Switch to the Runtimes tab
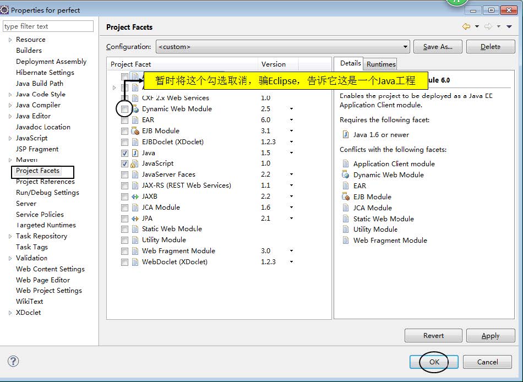The height and width of the screenshot is (382, 523). click(382, 64)
